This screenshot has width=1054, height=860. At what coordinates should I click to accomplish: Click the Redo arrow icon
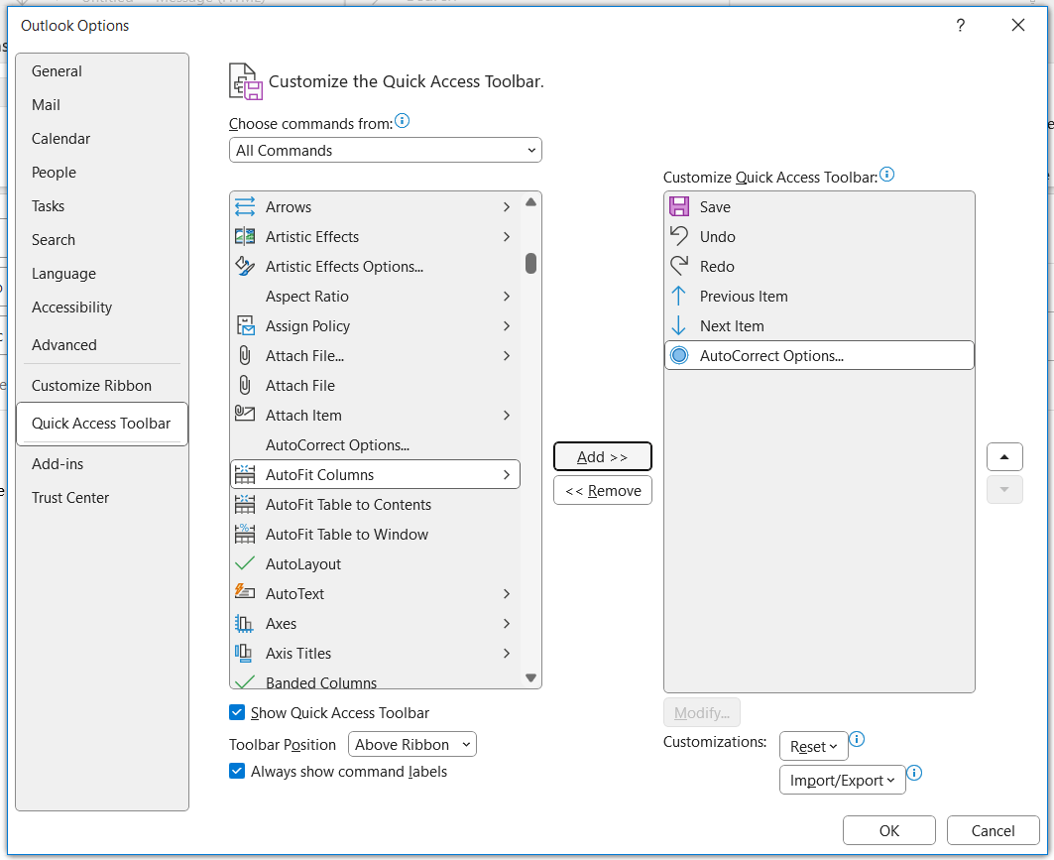pos(679,266)
